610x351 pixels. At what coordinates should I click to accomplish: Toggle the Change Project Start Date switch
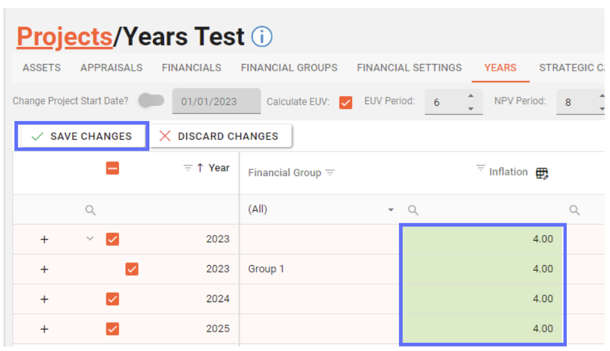(x=151, y=101)
